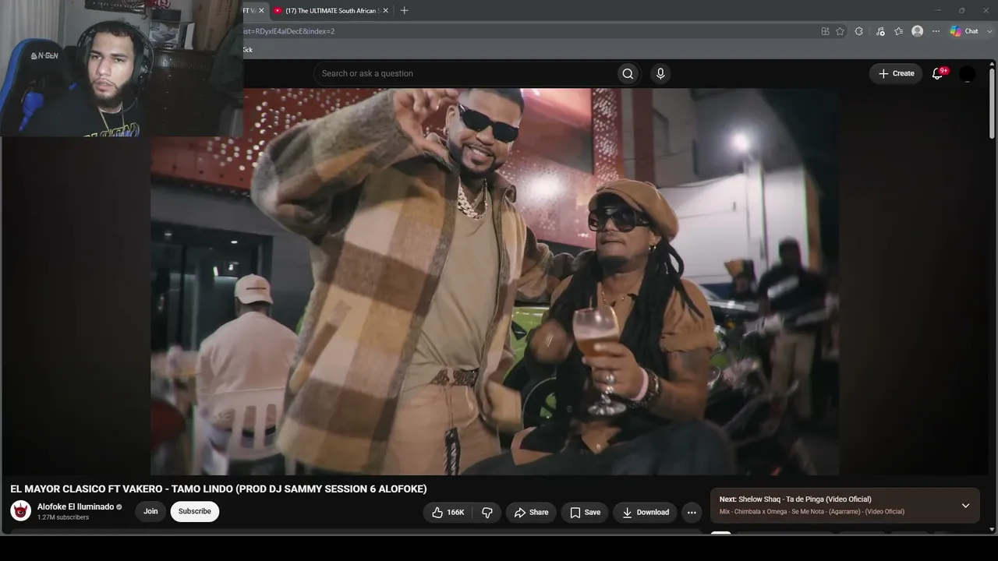Click the Create button
The height and width of the screenshot is (561, 998).
(896, 73)
